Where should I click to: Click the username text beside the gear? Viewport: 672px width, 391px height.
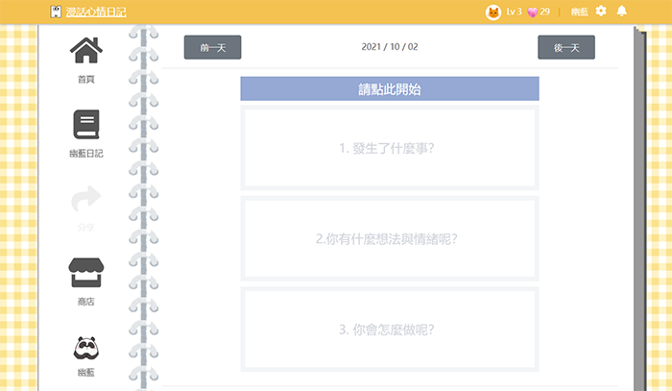click(579, 12)
